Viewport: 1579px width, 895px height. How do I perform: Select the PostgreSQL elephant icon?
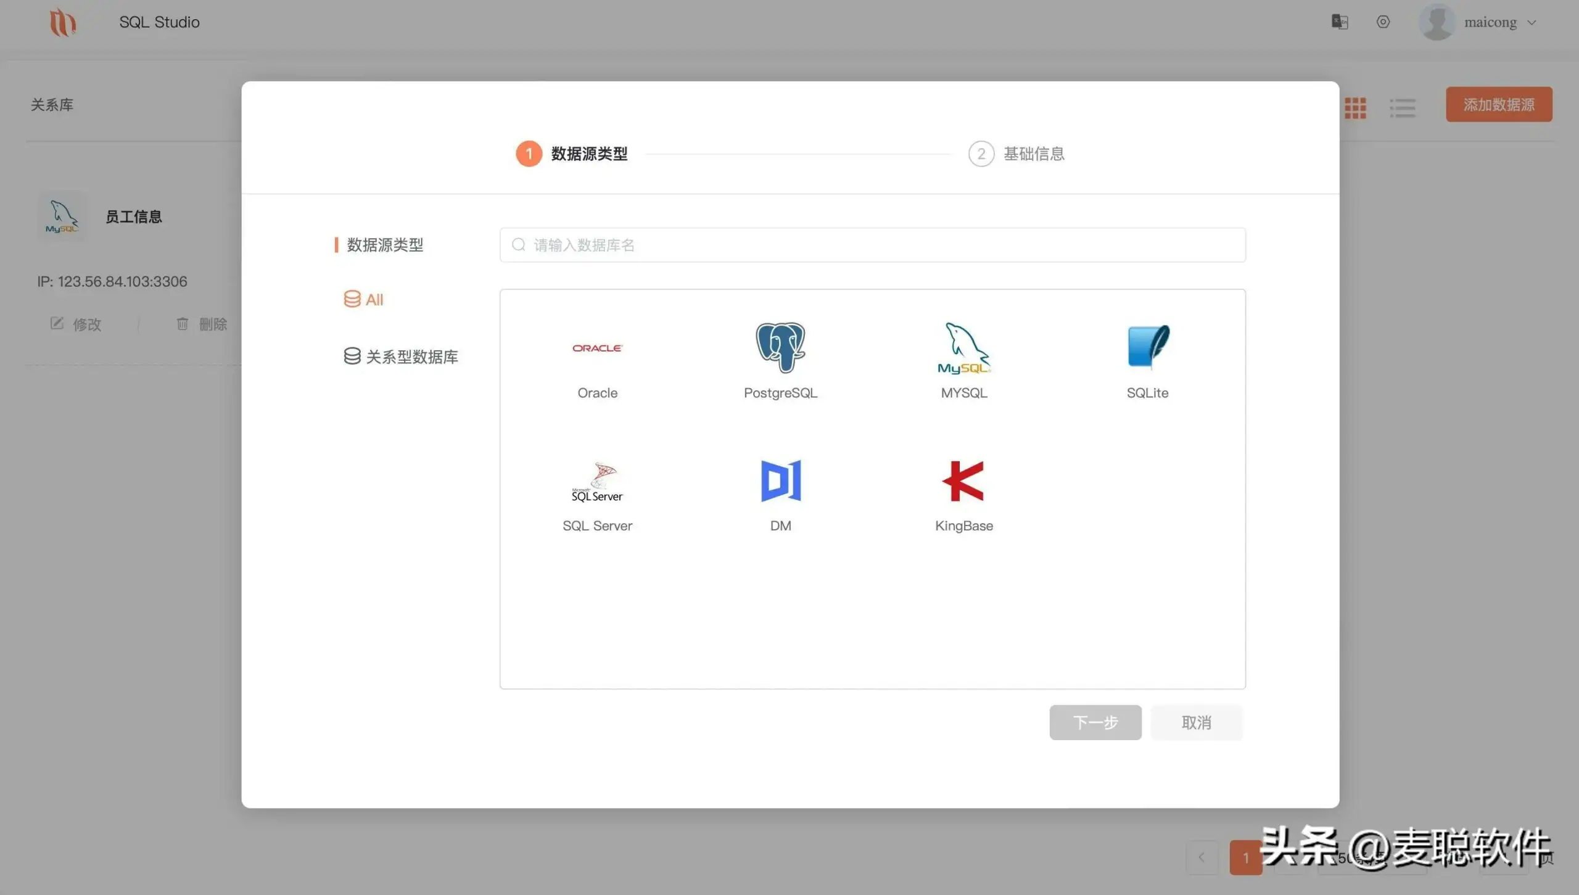(780, 347)
